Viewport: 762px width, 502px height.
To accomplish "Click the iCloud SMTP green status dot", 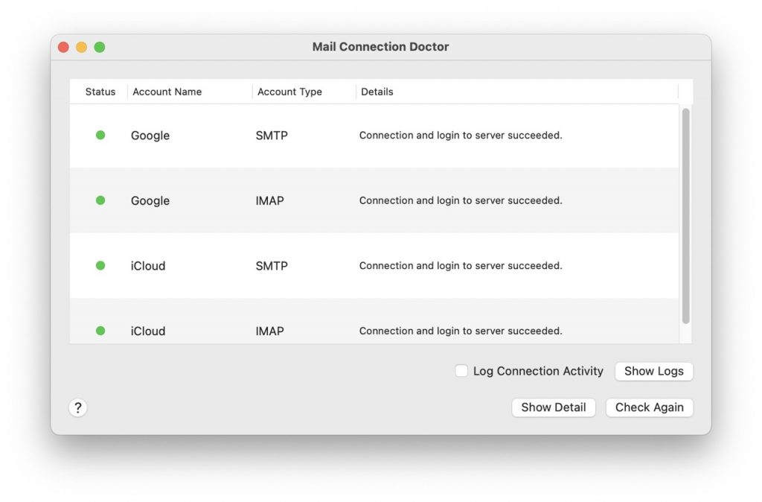I will coord(100,265).
